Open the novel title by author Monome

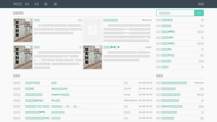click(111, 20)
